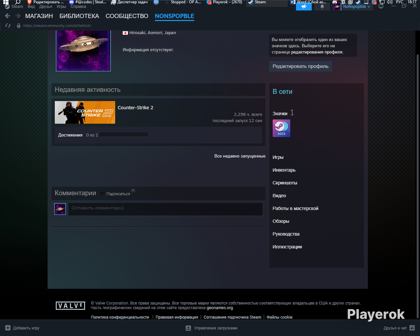420x336 pixels.
Task: Open the СООБЩЕСТВО tab
Action: (127, 16)
